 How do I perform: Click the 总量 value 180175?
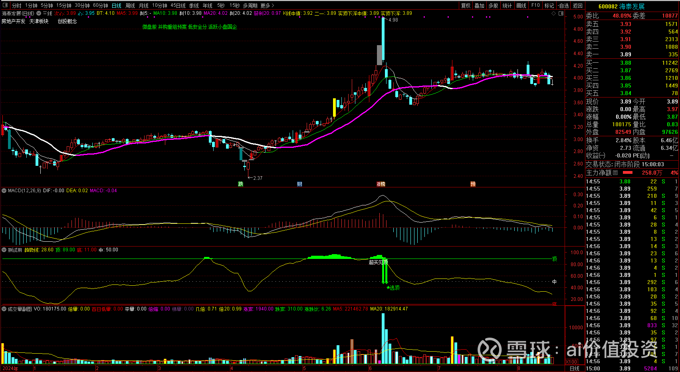[622, 124]
